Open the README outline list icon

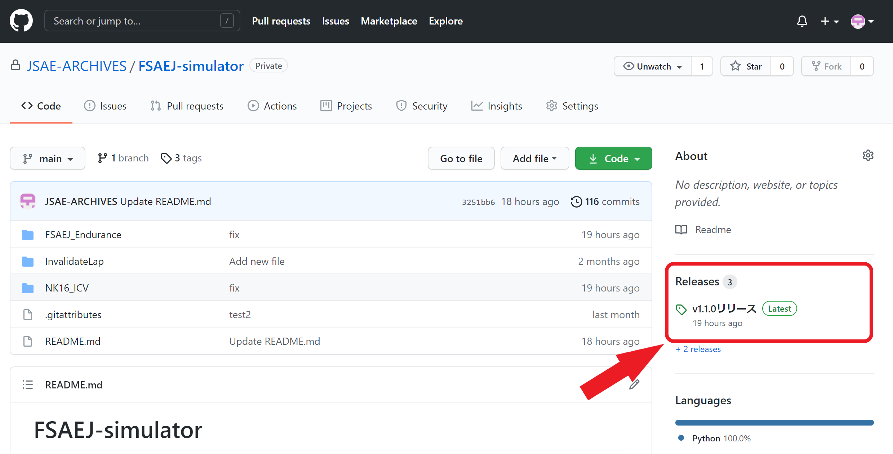(28, 385)
